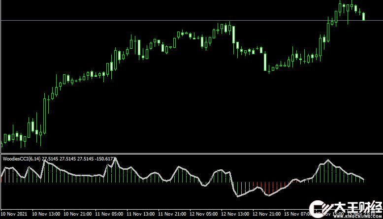
Task: Click the '12 Nov 21:00' time label
Action: 267,214
